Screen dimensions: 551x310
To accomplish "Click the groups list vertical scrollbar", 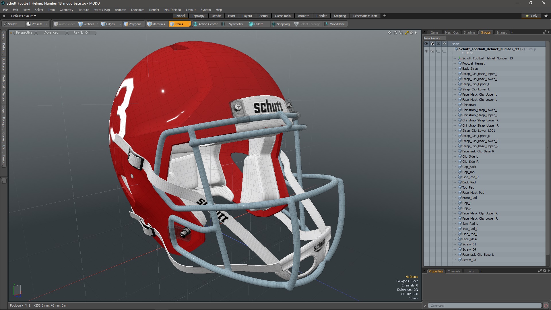I will coord(547,149).
